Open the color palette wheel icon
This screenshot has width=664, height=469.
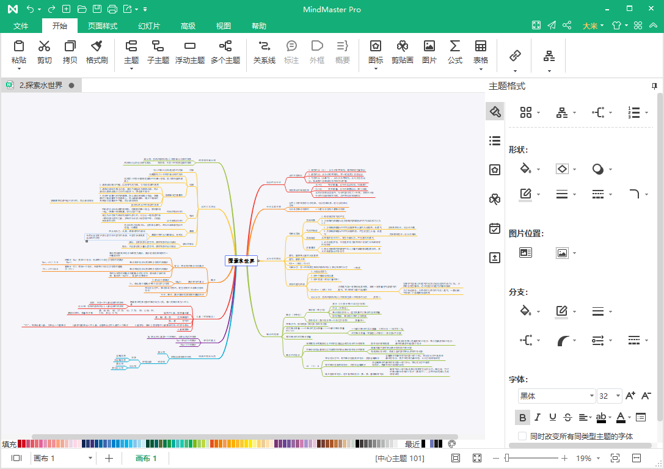tap(452, 443)
